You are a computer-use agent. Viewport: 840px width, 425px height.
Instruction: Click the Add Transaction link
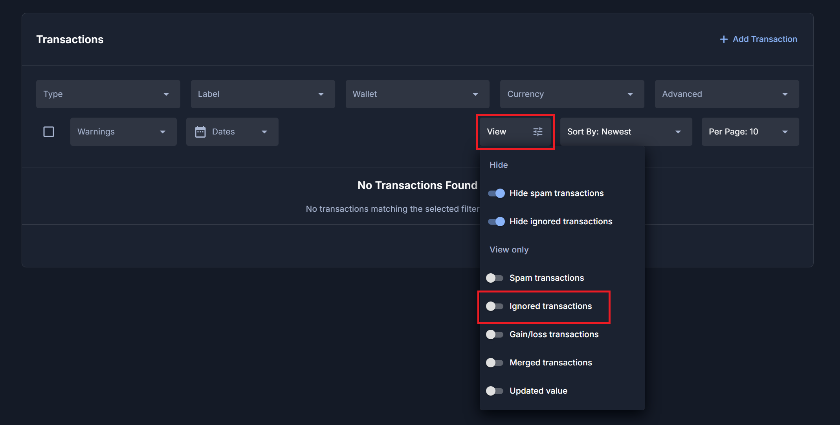point(764,39)
